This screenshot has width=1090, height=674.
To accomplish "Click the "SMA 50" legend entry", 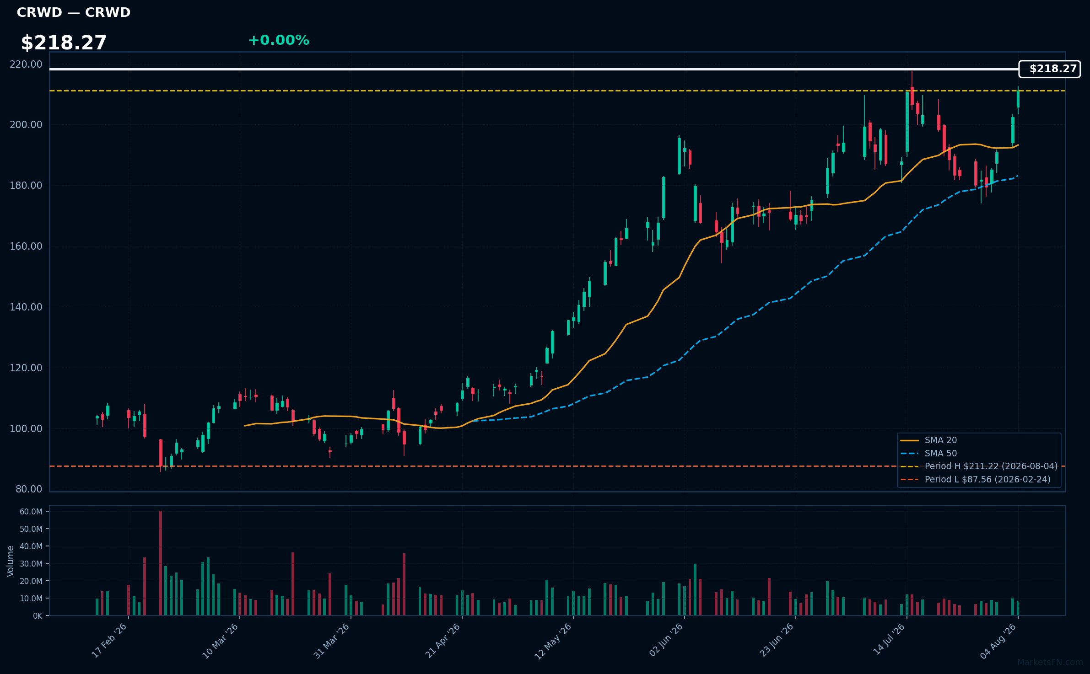I will (928, 454).
